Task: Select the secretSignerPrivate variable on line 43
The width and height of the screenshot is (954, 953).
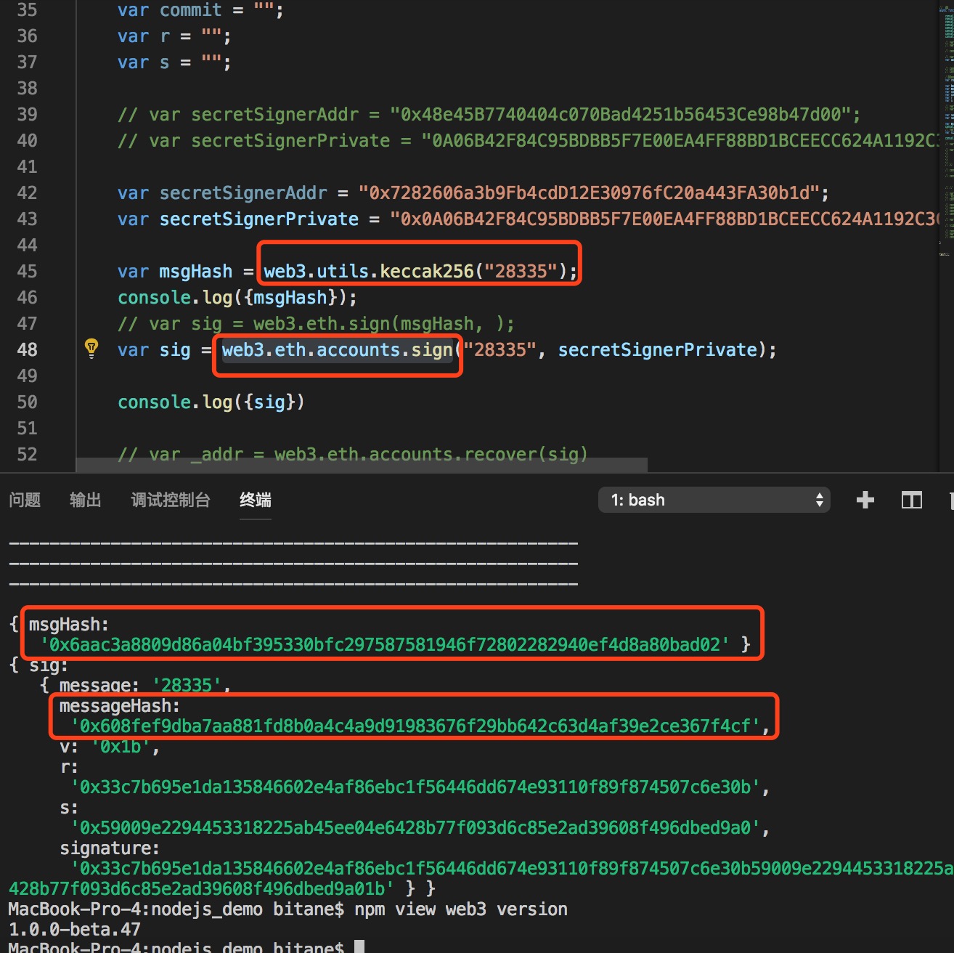Action: 259,219
